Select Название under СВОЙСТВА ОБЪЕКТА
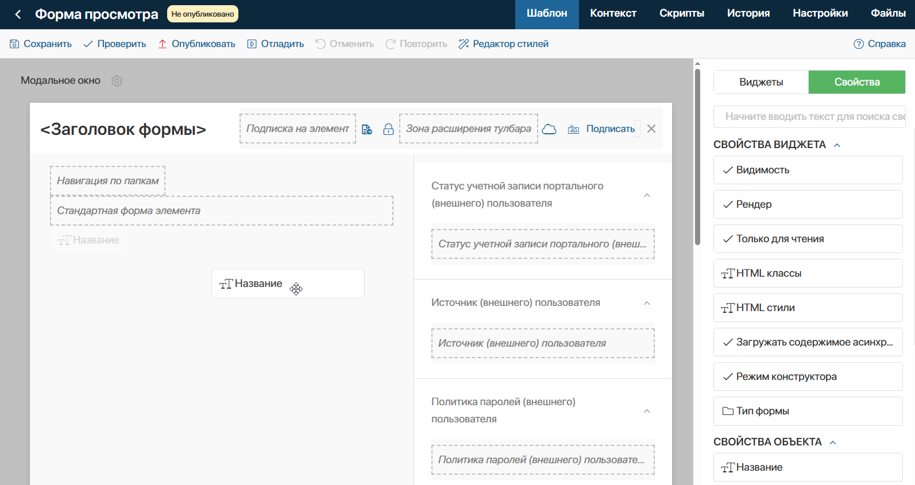Screen dimensions: 915x485 click(808, 467)
